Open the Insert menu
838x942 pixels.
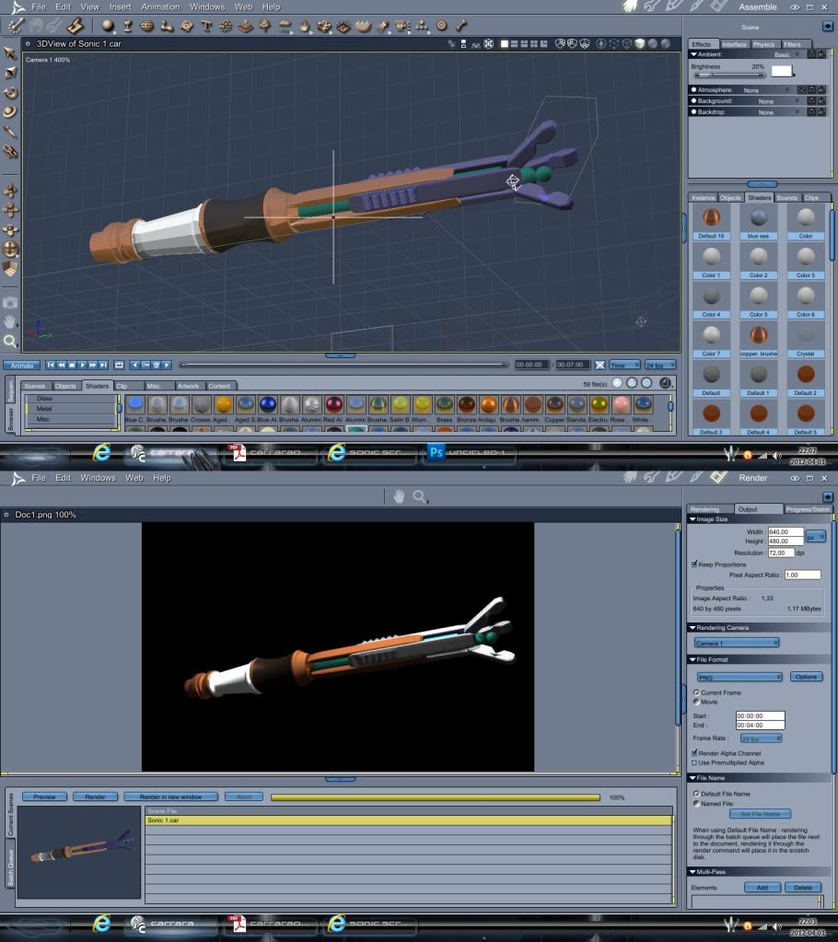[x=120, y=7]
